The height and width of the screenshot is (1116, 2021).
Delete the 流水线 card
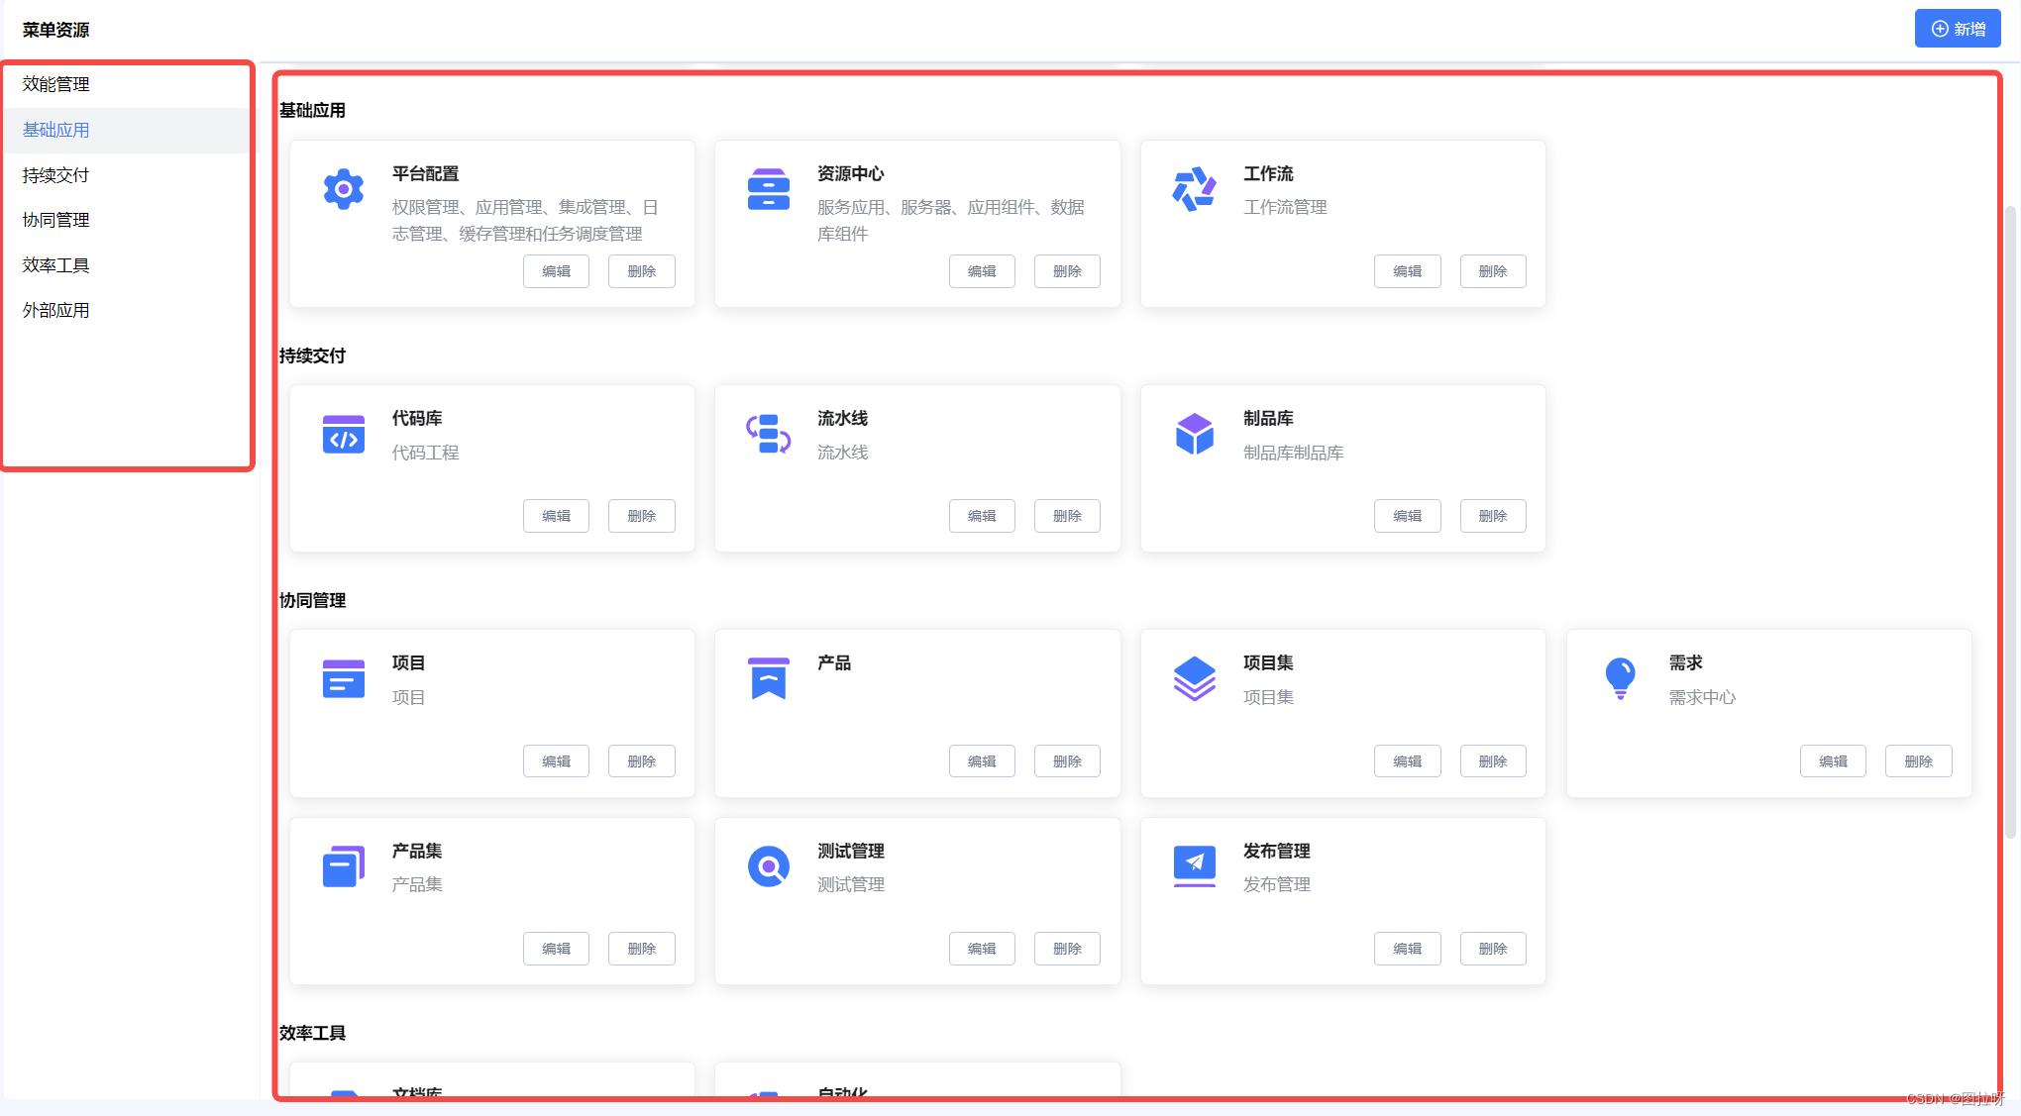coord(1067,516)
